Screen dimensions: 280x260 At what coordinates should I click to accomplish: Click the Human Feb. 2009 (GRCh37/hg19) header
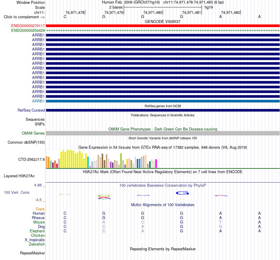tap(131, 2)
